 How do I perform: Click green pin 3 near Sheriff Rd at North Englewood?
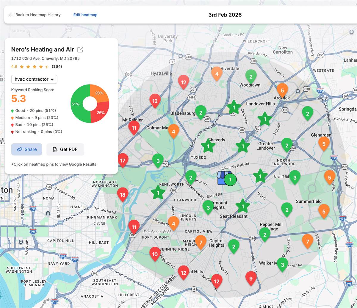295,178
